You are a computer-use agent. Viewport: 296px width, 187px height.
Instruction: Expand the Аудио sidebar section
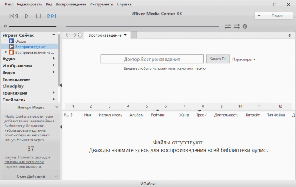[x=54, y=59]
